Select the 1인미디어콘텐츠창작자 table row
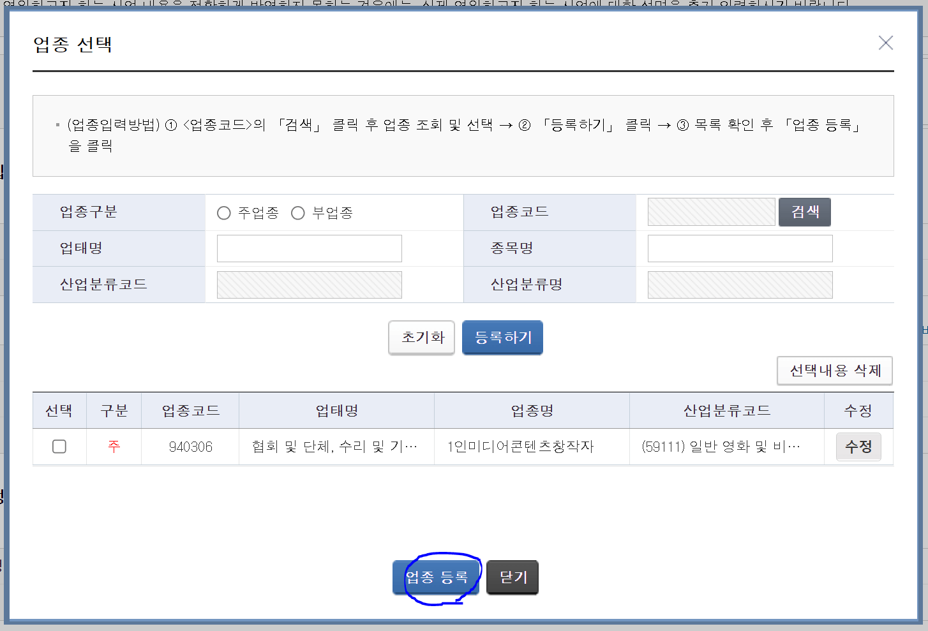 pos(532,447)
